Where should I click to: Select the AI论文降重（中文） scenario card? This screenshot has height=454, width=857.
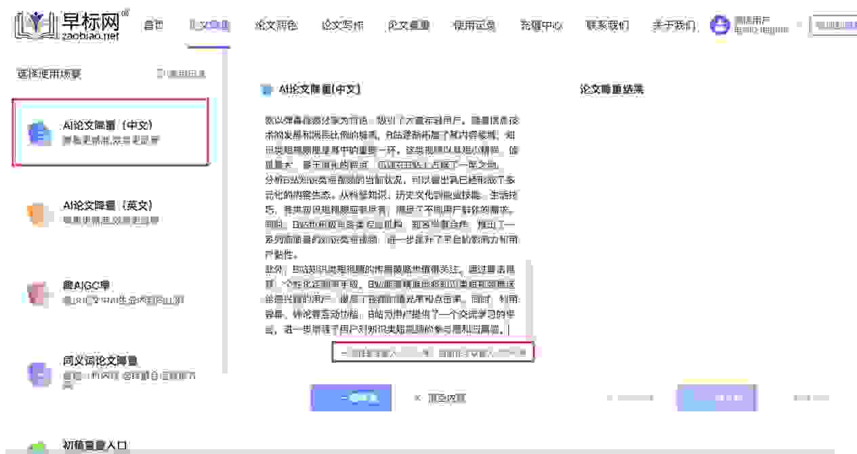(x=110, y=132)
